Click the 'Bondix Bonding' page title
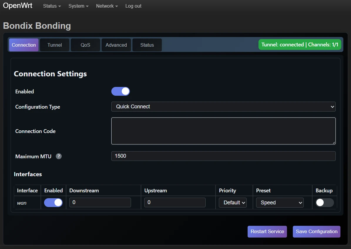The image size is (351, 249). pos(37,26)
